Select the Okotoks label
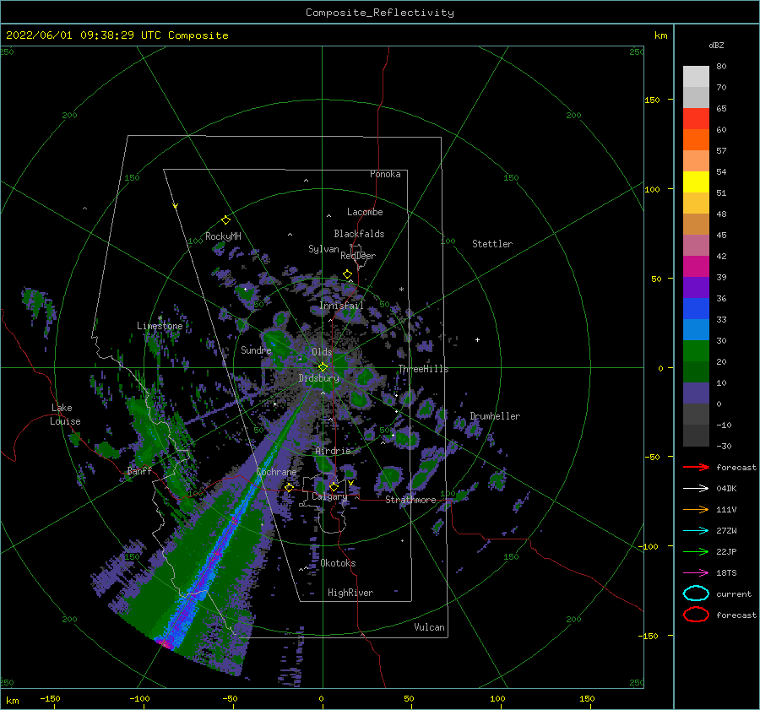Image resolution: width=760 pixels, height=710 pixels. coord(338,563)
